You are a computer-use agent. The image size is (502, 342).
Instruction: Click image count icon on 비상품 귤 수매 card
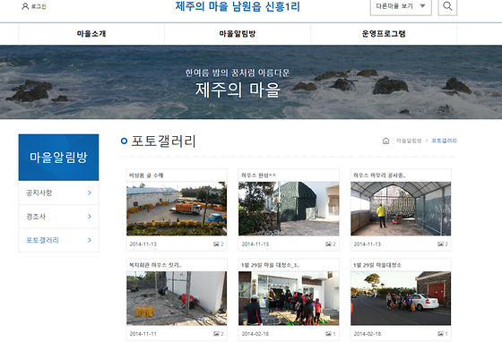[x=216, y=244]
